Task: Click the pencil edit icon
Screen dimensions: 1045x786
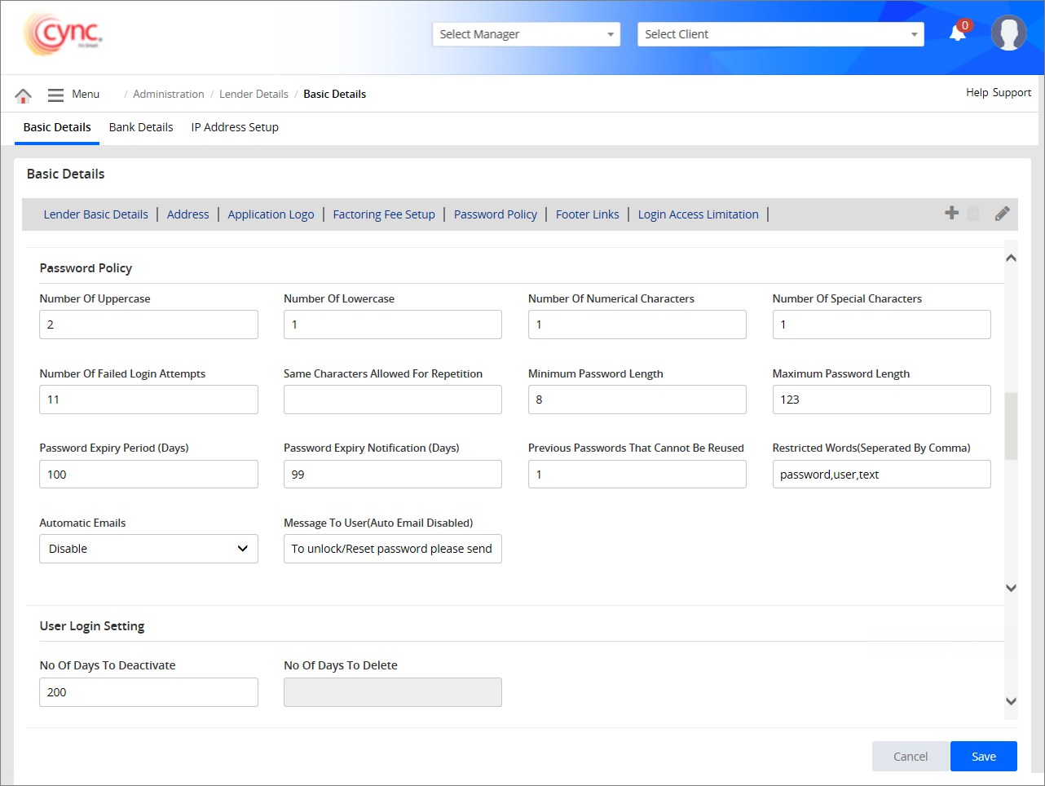Action: 1002,214
